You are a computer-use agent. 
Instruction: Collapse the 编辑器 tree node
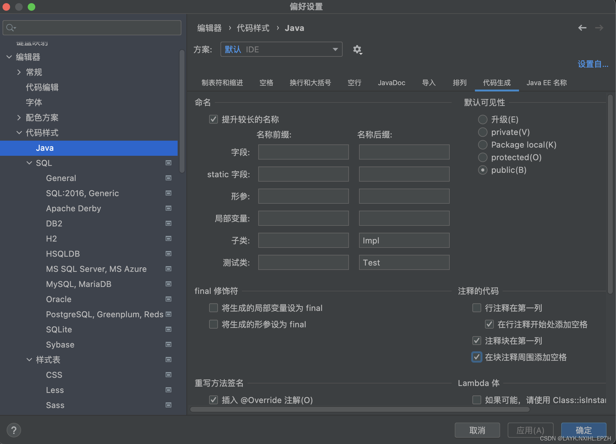pyautogui.click(x=9, y=57)
